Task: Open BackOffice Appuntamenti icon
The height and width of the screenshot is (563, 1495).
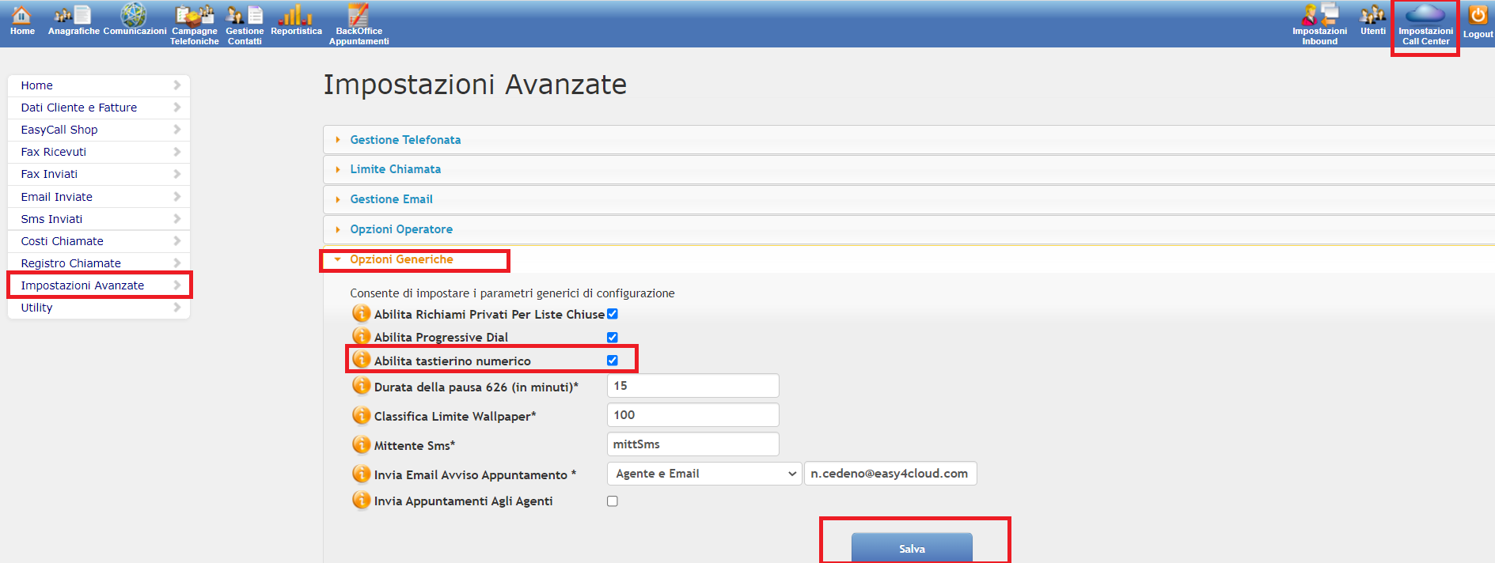Action: click(x=359, y=16)
